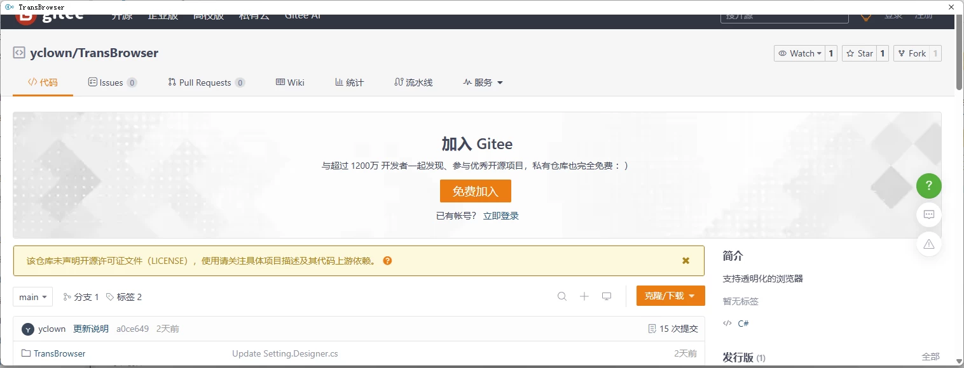Click the report warning triangle icon

click(x=928, y=244)
